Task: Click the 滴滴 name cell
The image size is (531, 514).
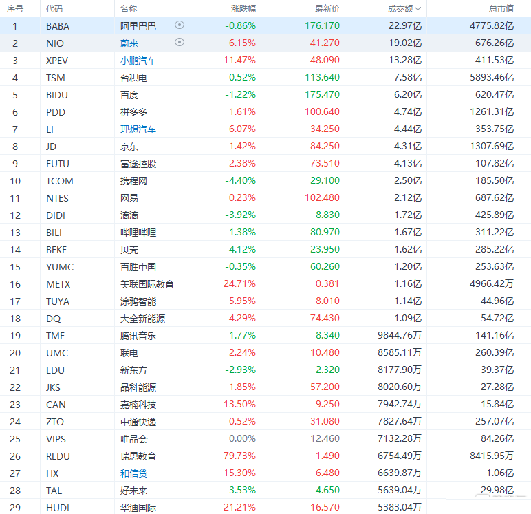Action: 129,215
